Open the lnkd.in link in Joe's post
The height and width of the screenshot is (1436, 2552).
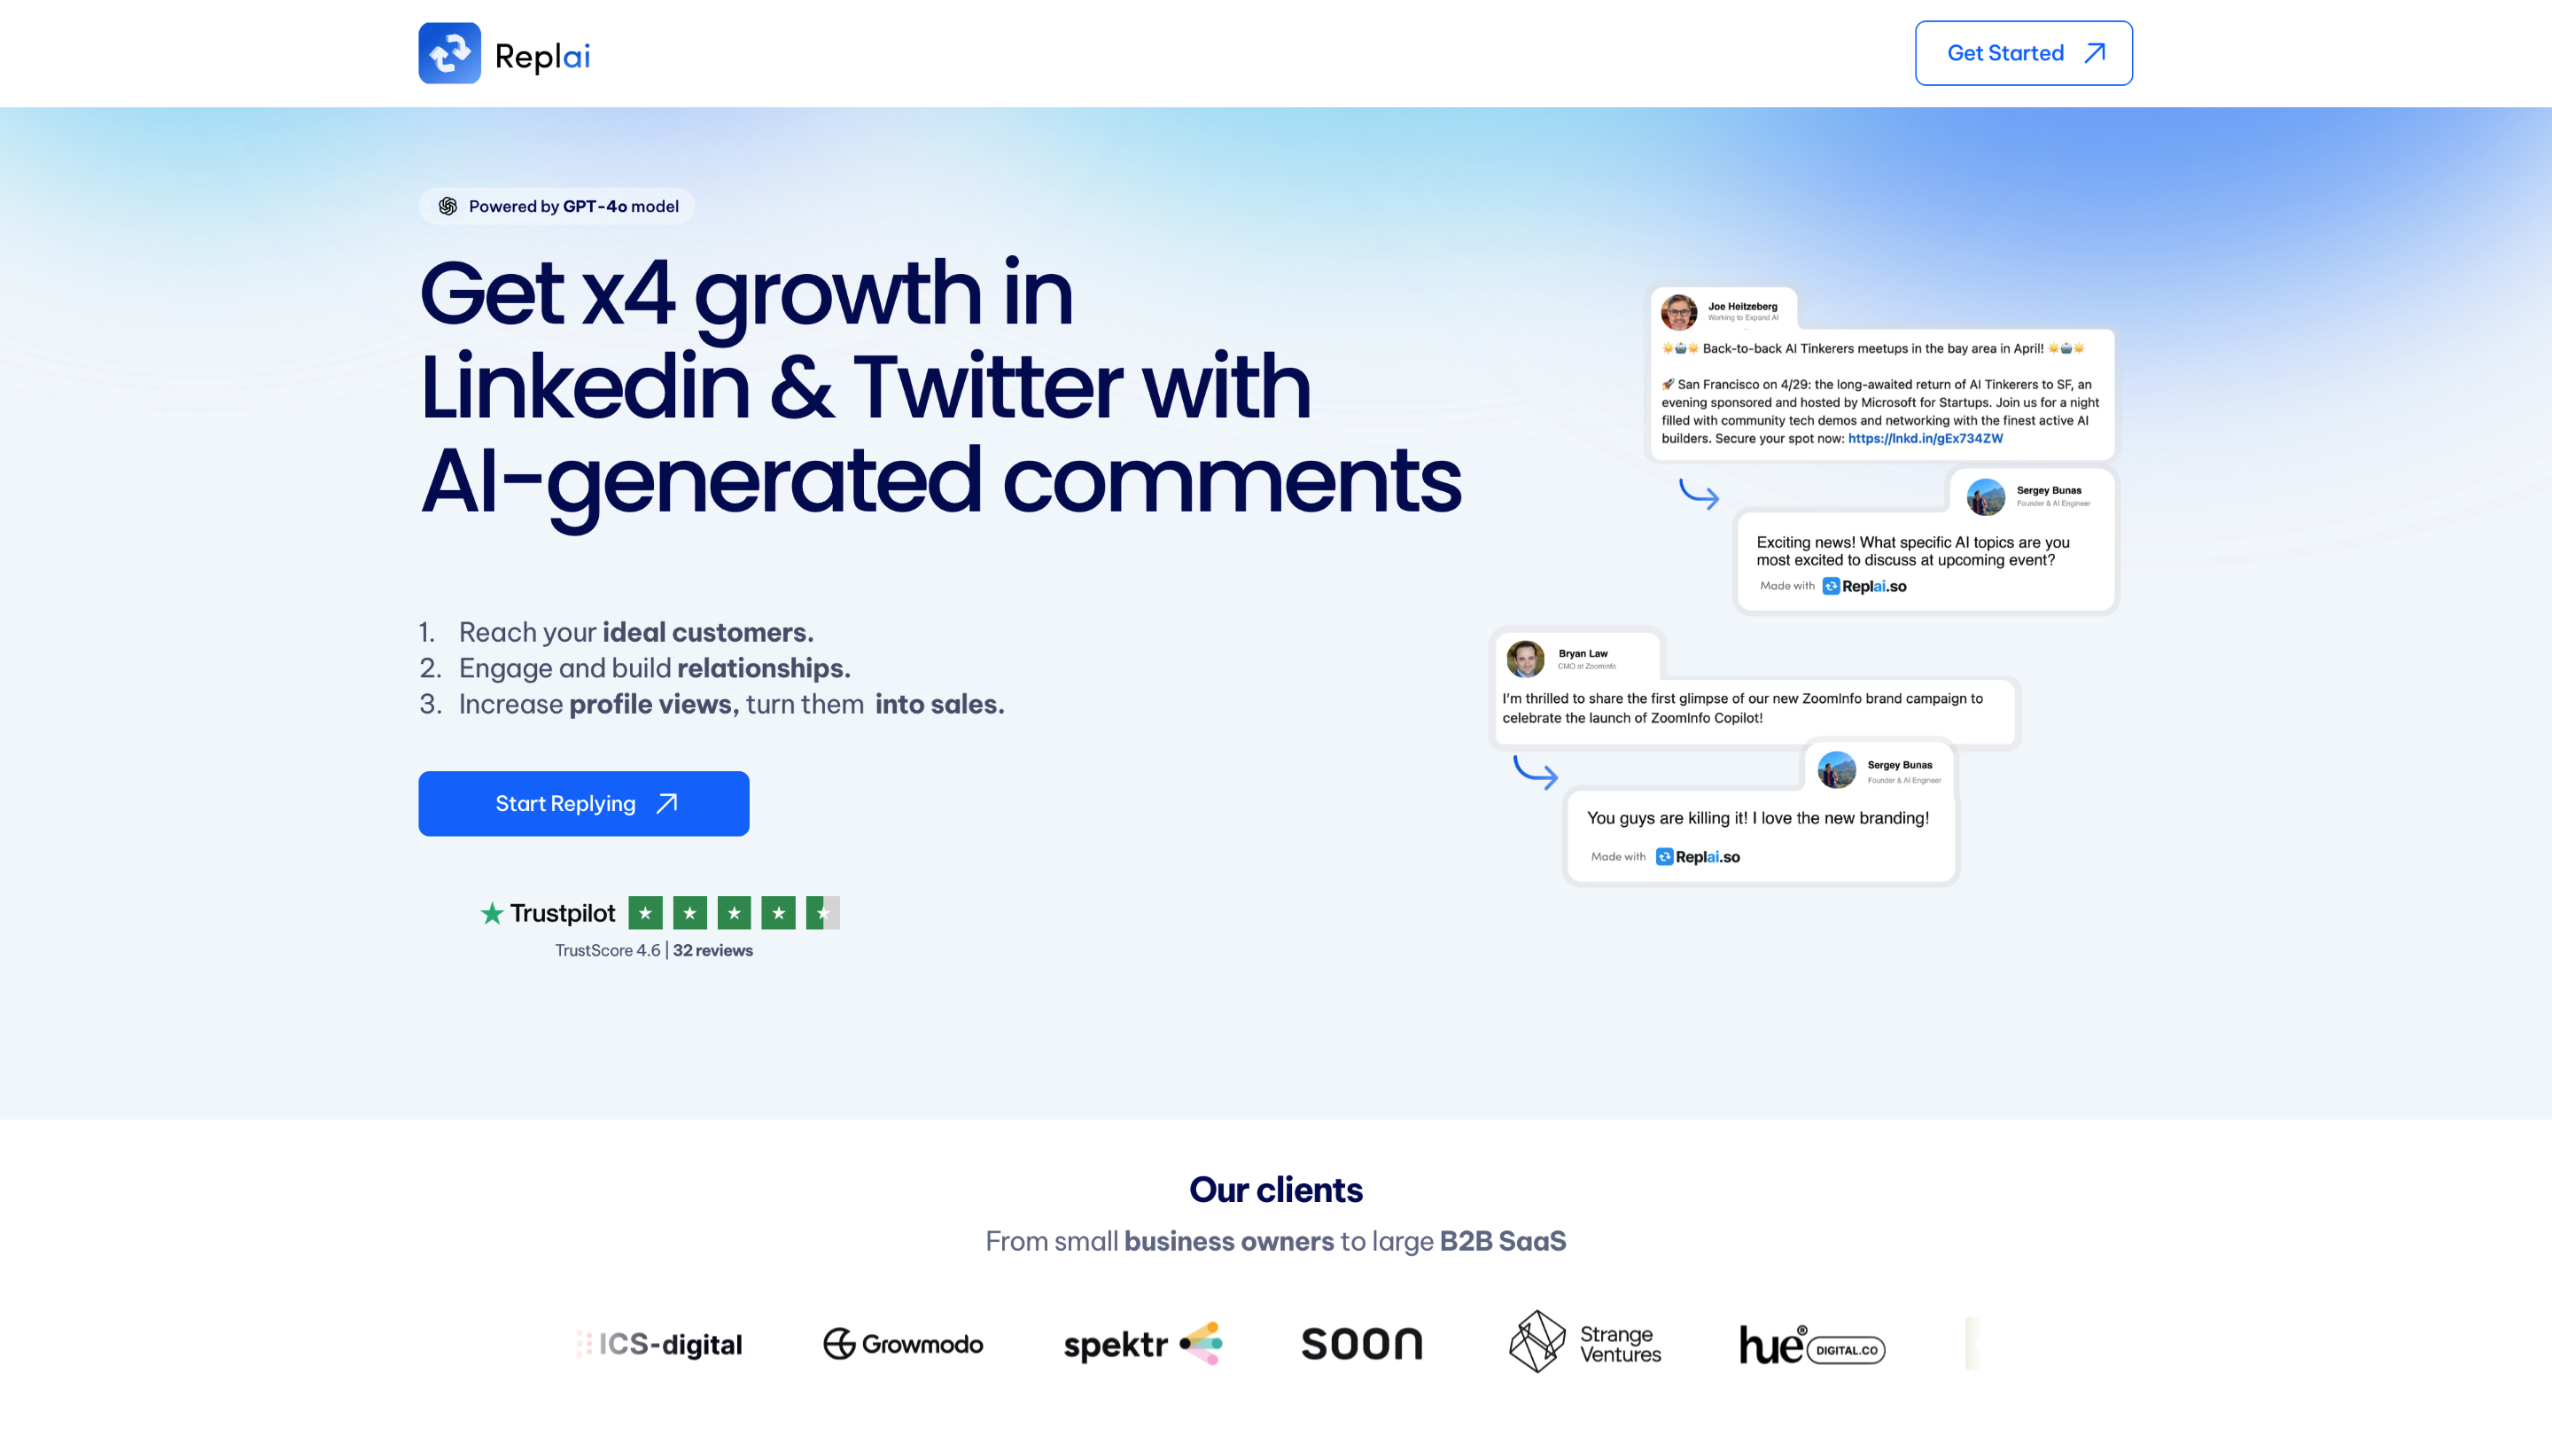1924,438
